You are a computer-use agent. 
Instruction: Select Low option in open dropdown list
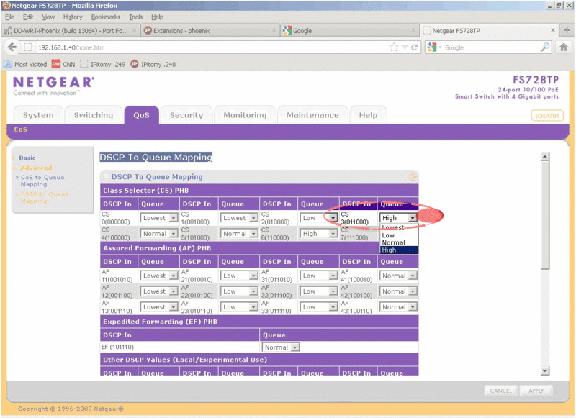tap(388, 235)
